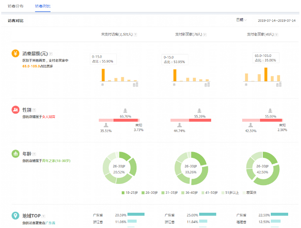Toggle the 31-35岁 legend item
301x228 pixels.
169,193
